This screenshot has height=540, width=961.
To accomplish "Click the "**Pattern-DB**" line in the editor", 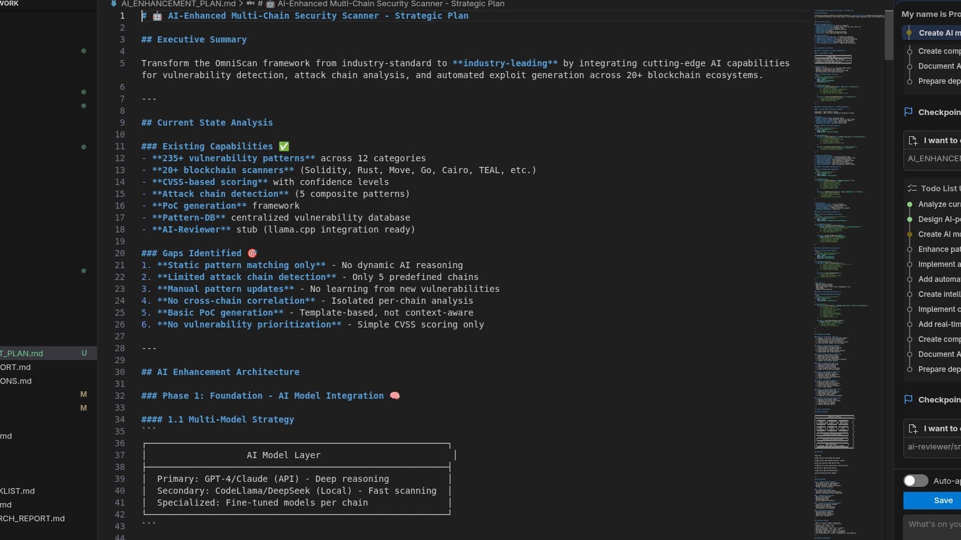I will tap(276, 217).
